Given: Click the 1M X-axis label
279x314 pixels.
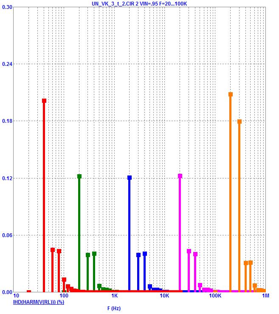Looking at the screenshot, I should click(265, 296).
